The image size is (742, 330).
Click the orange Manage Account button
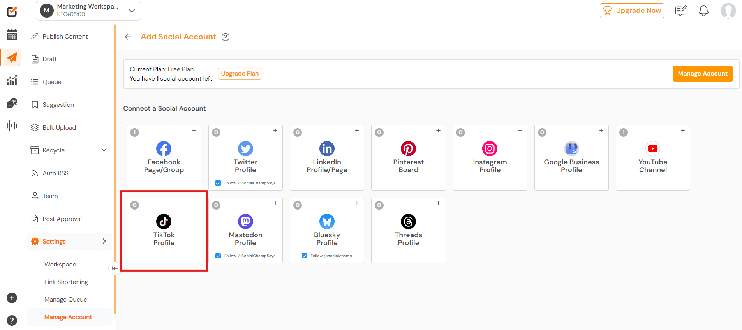(x=703, y=74)
